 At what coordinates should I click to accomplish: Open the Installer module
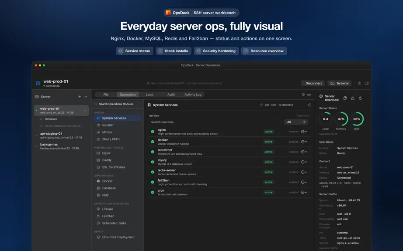pyautogui.click(x=118, y=125)
